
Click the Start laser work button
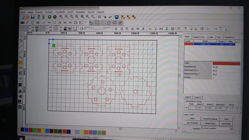click(192, 118)
